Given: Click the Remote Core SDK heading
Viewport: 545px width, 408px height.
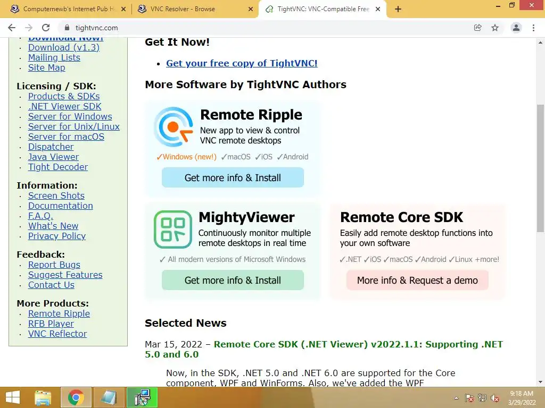Looking at the screenshot, I should click(x=401, y=217).
